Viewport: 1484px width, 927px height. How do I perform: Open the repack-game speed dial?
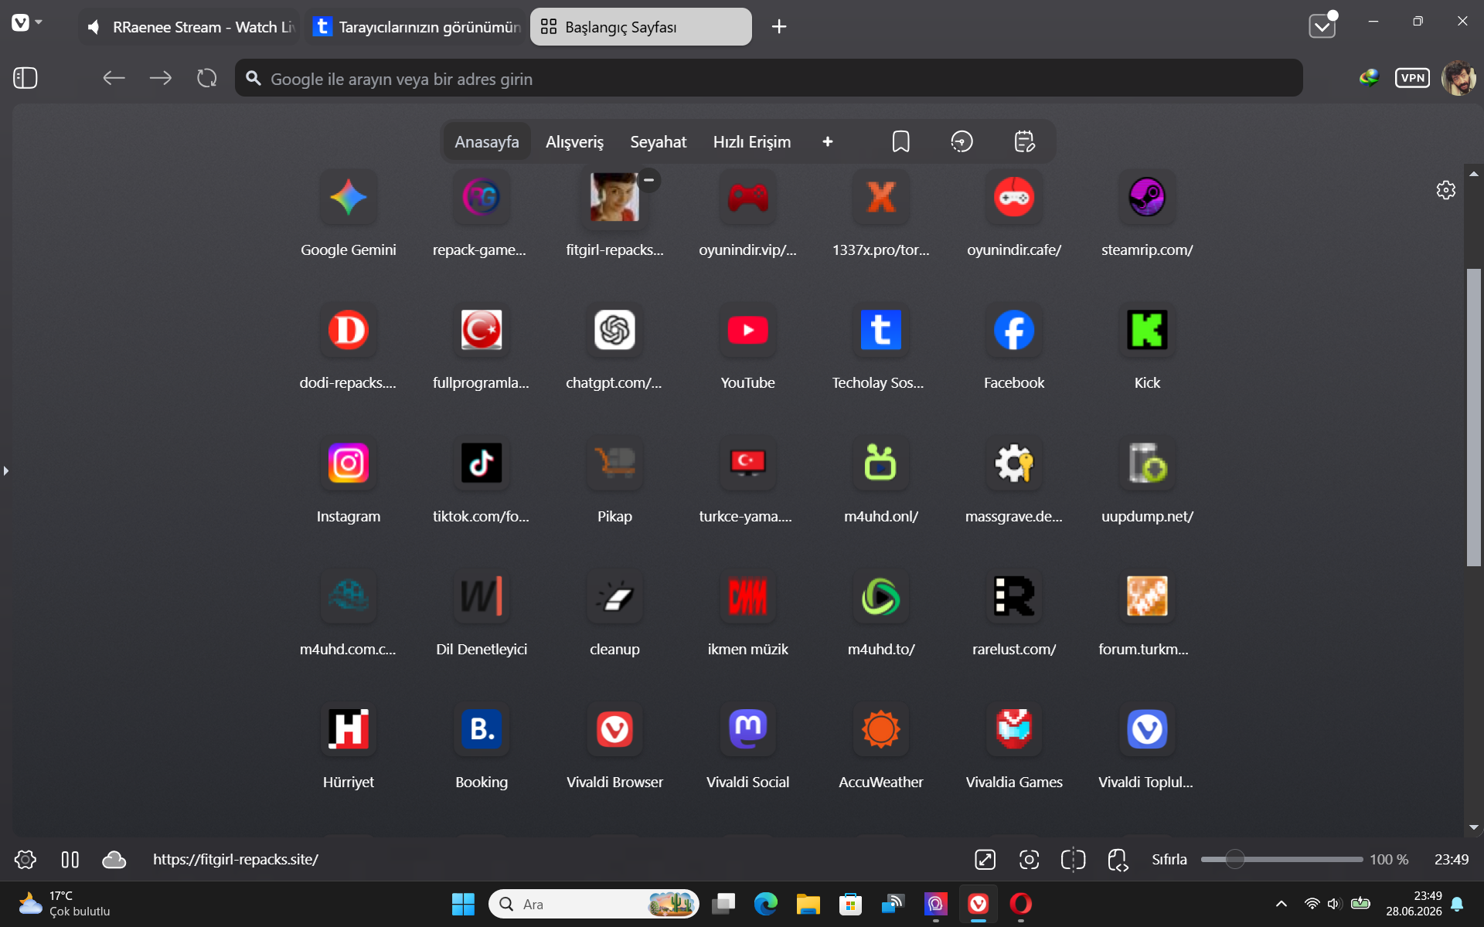[481, 198]
